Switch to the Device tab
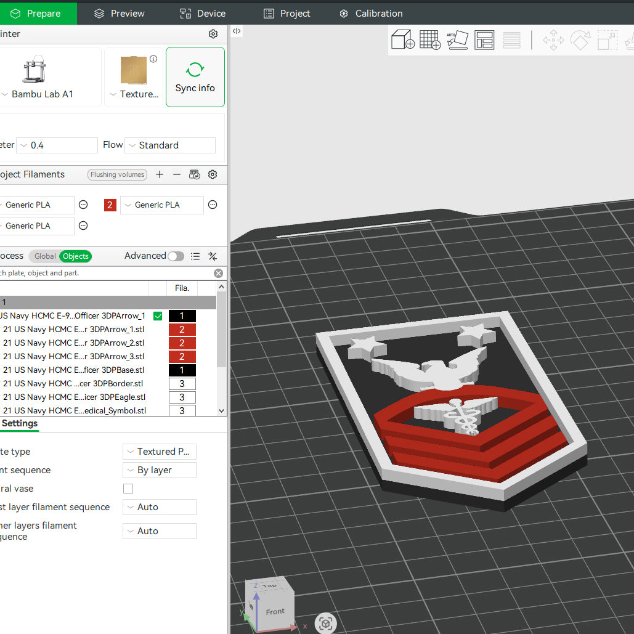Image resolution: width=634 pixels, height=634 pixels. [203, 14]
